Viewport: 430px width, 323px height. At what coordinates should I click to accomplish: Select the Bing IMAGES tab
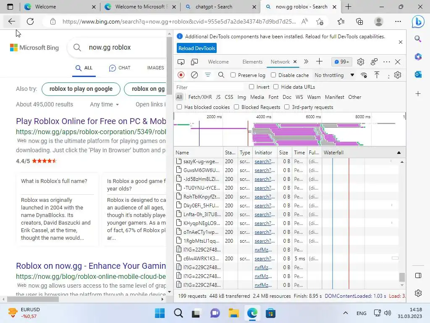point(155,68)
